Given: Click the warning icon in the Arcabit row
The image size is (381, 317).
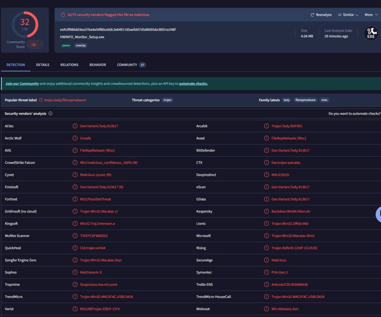Looking at the screenshot, I should point(267,126).
